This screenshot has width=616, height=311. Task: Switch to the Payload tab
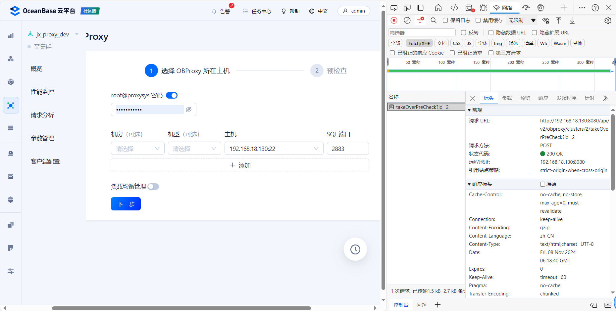(x=507, y=98)
